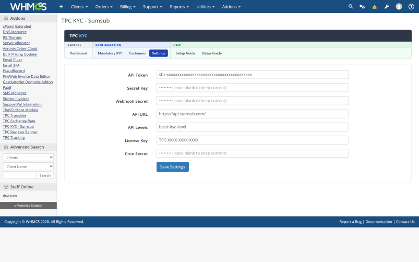
Task: Open the Pax8 addon link
Action: (x=7, y=88)
